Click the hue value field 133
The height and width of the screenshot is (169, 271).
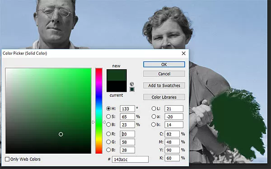click(127, 108)
